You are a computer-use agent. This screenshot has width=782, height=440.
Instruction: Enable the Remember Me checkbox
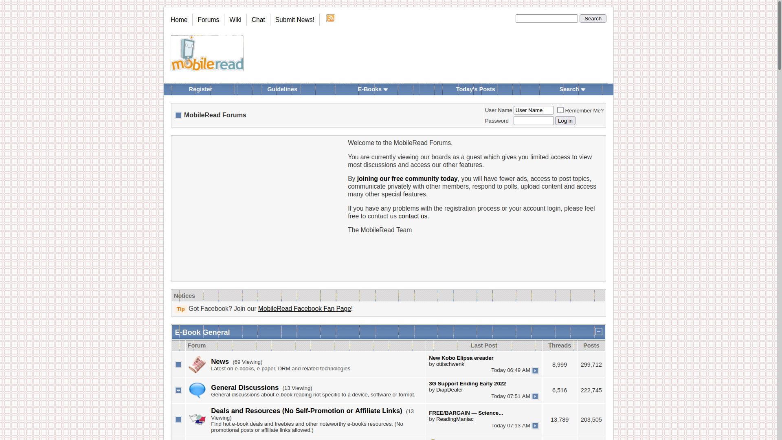(x=560, y=110)
